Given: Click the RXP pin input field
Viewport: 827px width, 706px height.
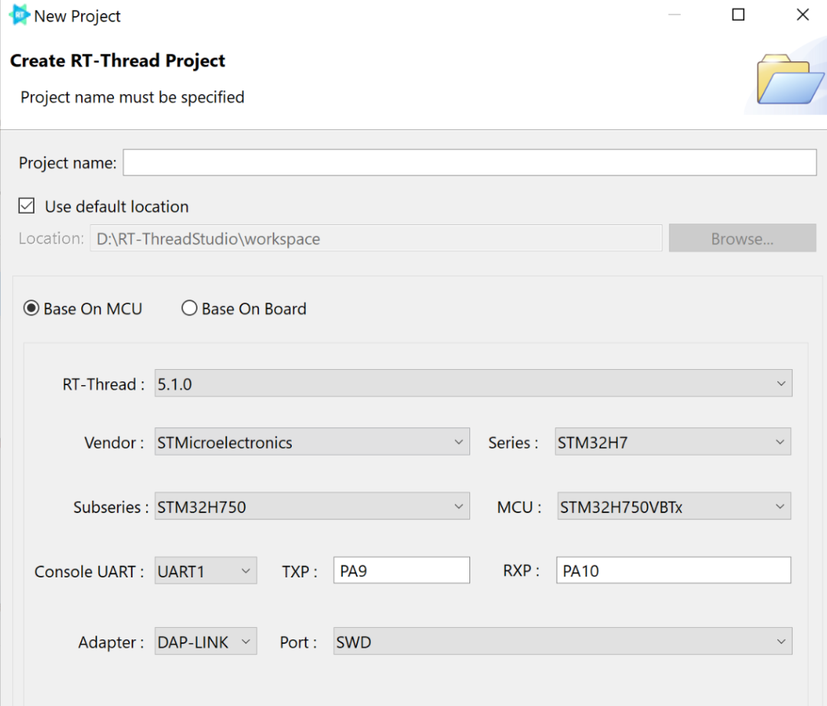Looking at the screenshot, I should coord(673,571).
